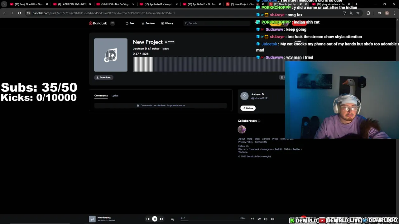Open the Library page
This screenshot has height=224, width=399.
(167, 23)
